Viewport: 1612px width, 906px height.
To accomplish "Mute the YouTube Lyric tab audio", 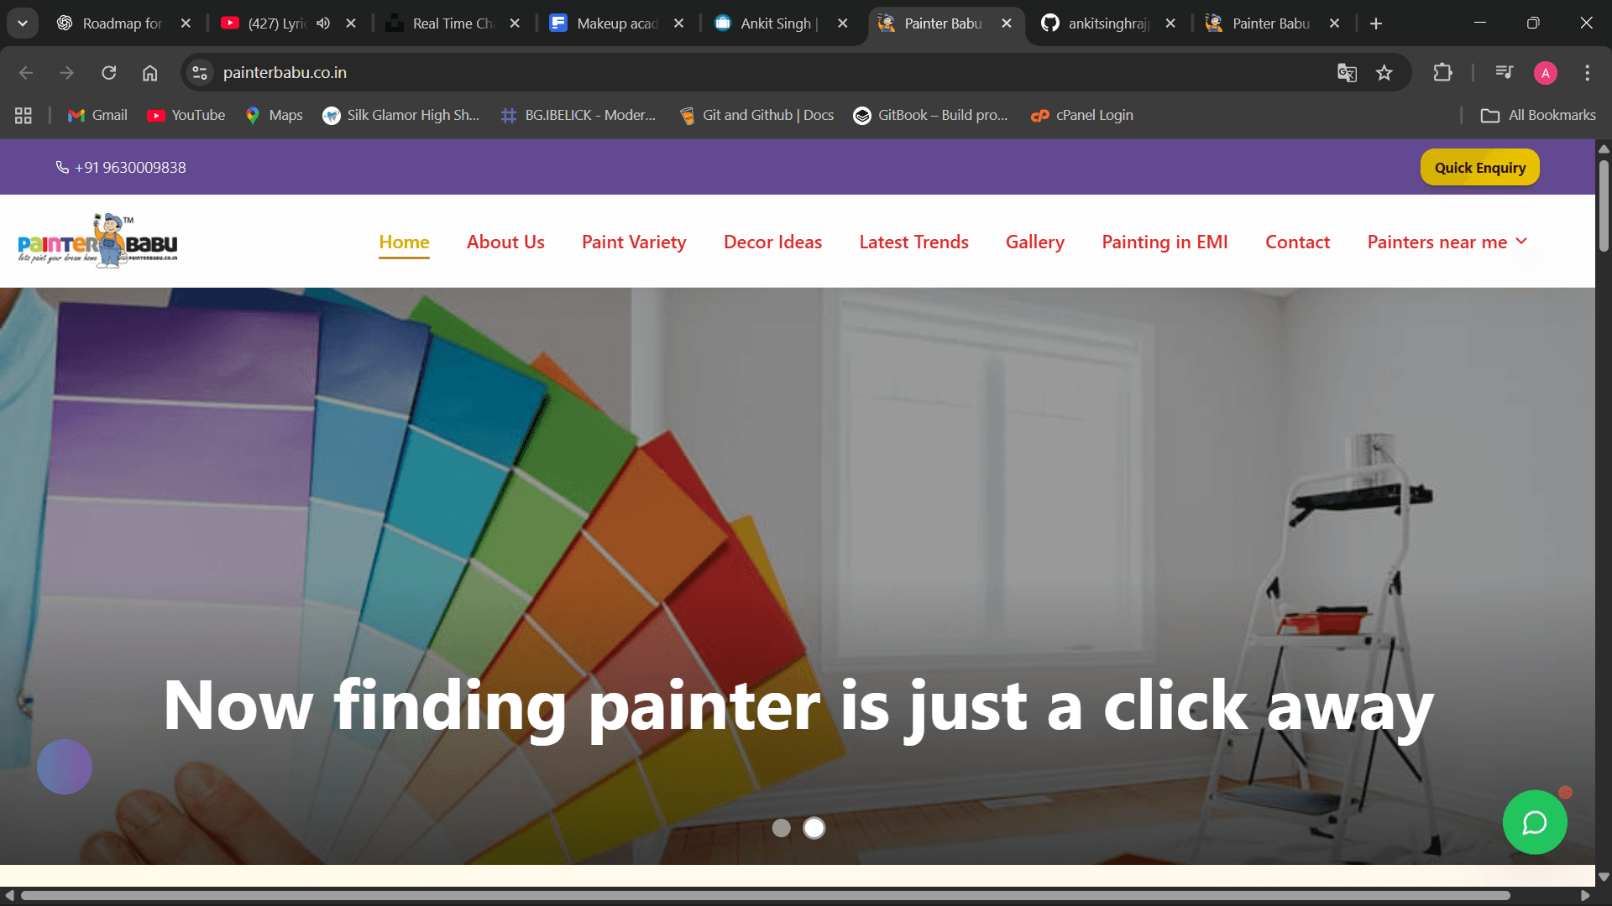I will (323, 23).
